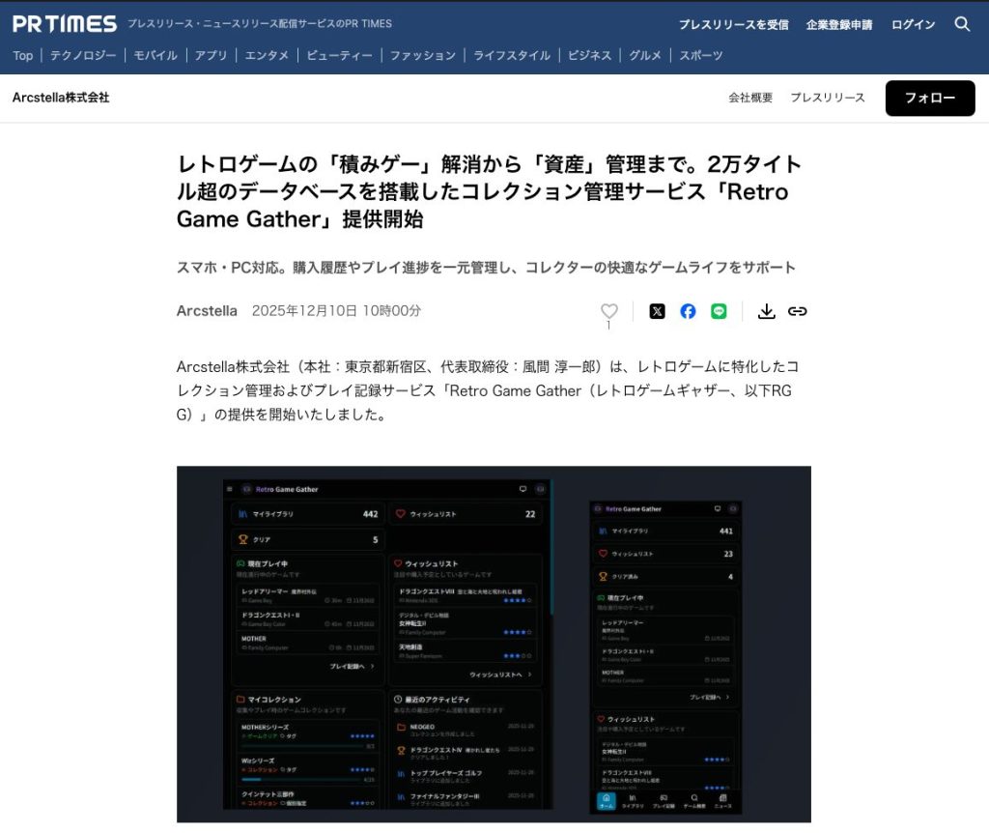Click the Arcstella author name by the date

tap(207, 311)
